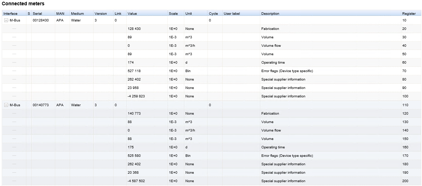
Task: Click the Operating time value 175
Action: pyautogui.click(x=130, y=147)
